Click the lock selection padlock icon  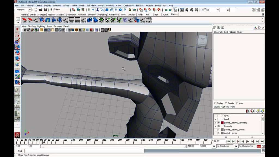(x=130, y=10)
